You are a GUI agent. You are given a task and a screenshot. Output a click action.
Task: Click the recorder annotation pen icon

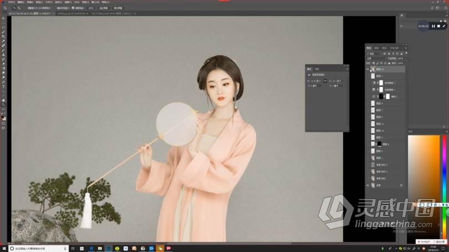click(x=443, y=26)
